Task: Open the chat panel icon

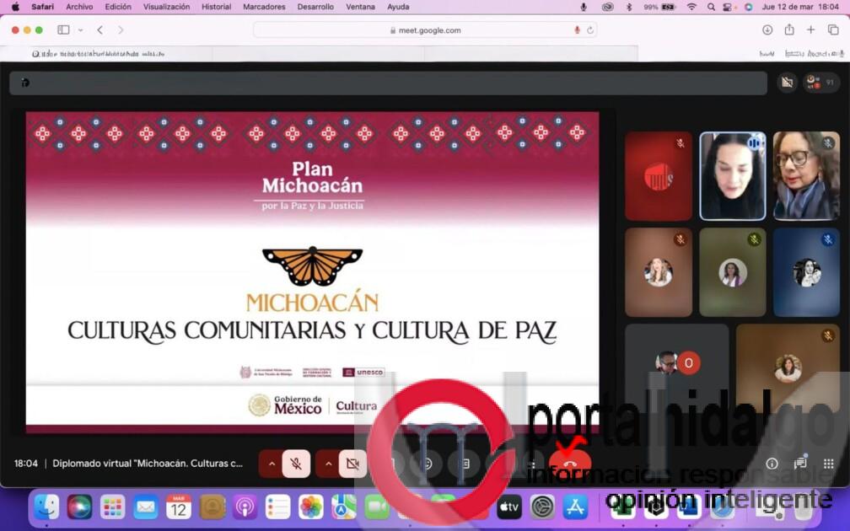Action: (x=800, y=464)
